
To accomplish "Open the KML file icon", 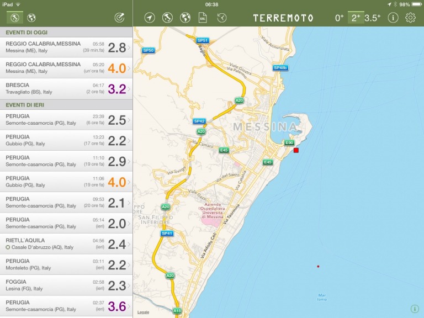I will click(x=203, y=18).
